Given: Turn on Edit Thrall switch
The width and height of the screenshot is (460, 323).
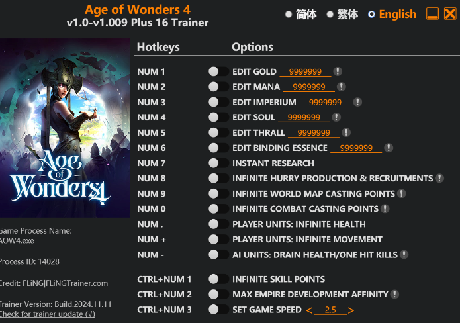Looking at the screenshot, I should [218, 132].
